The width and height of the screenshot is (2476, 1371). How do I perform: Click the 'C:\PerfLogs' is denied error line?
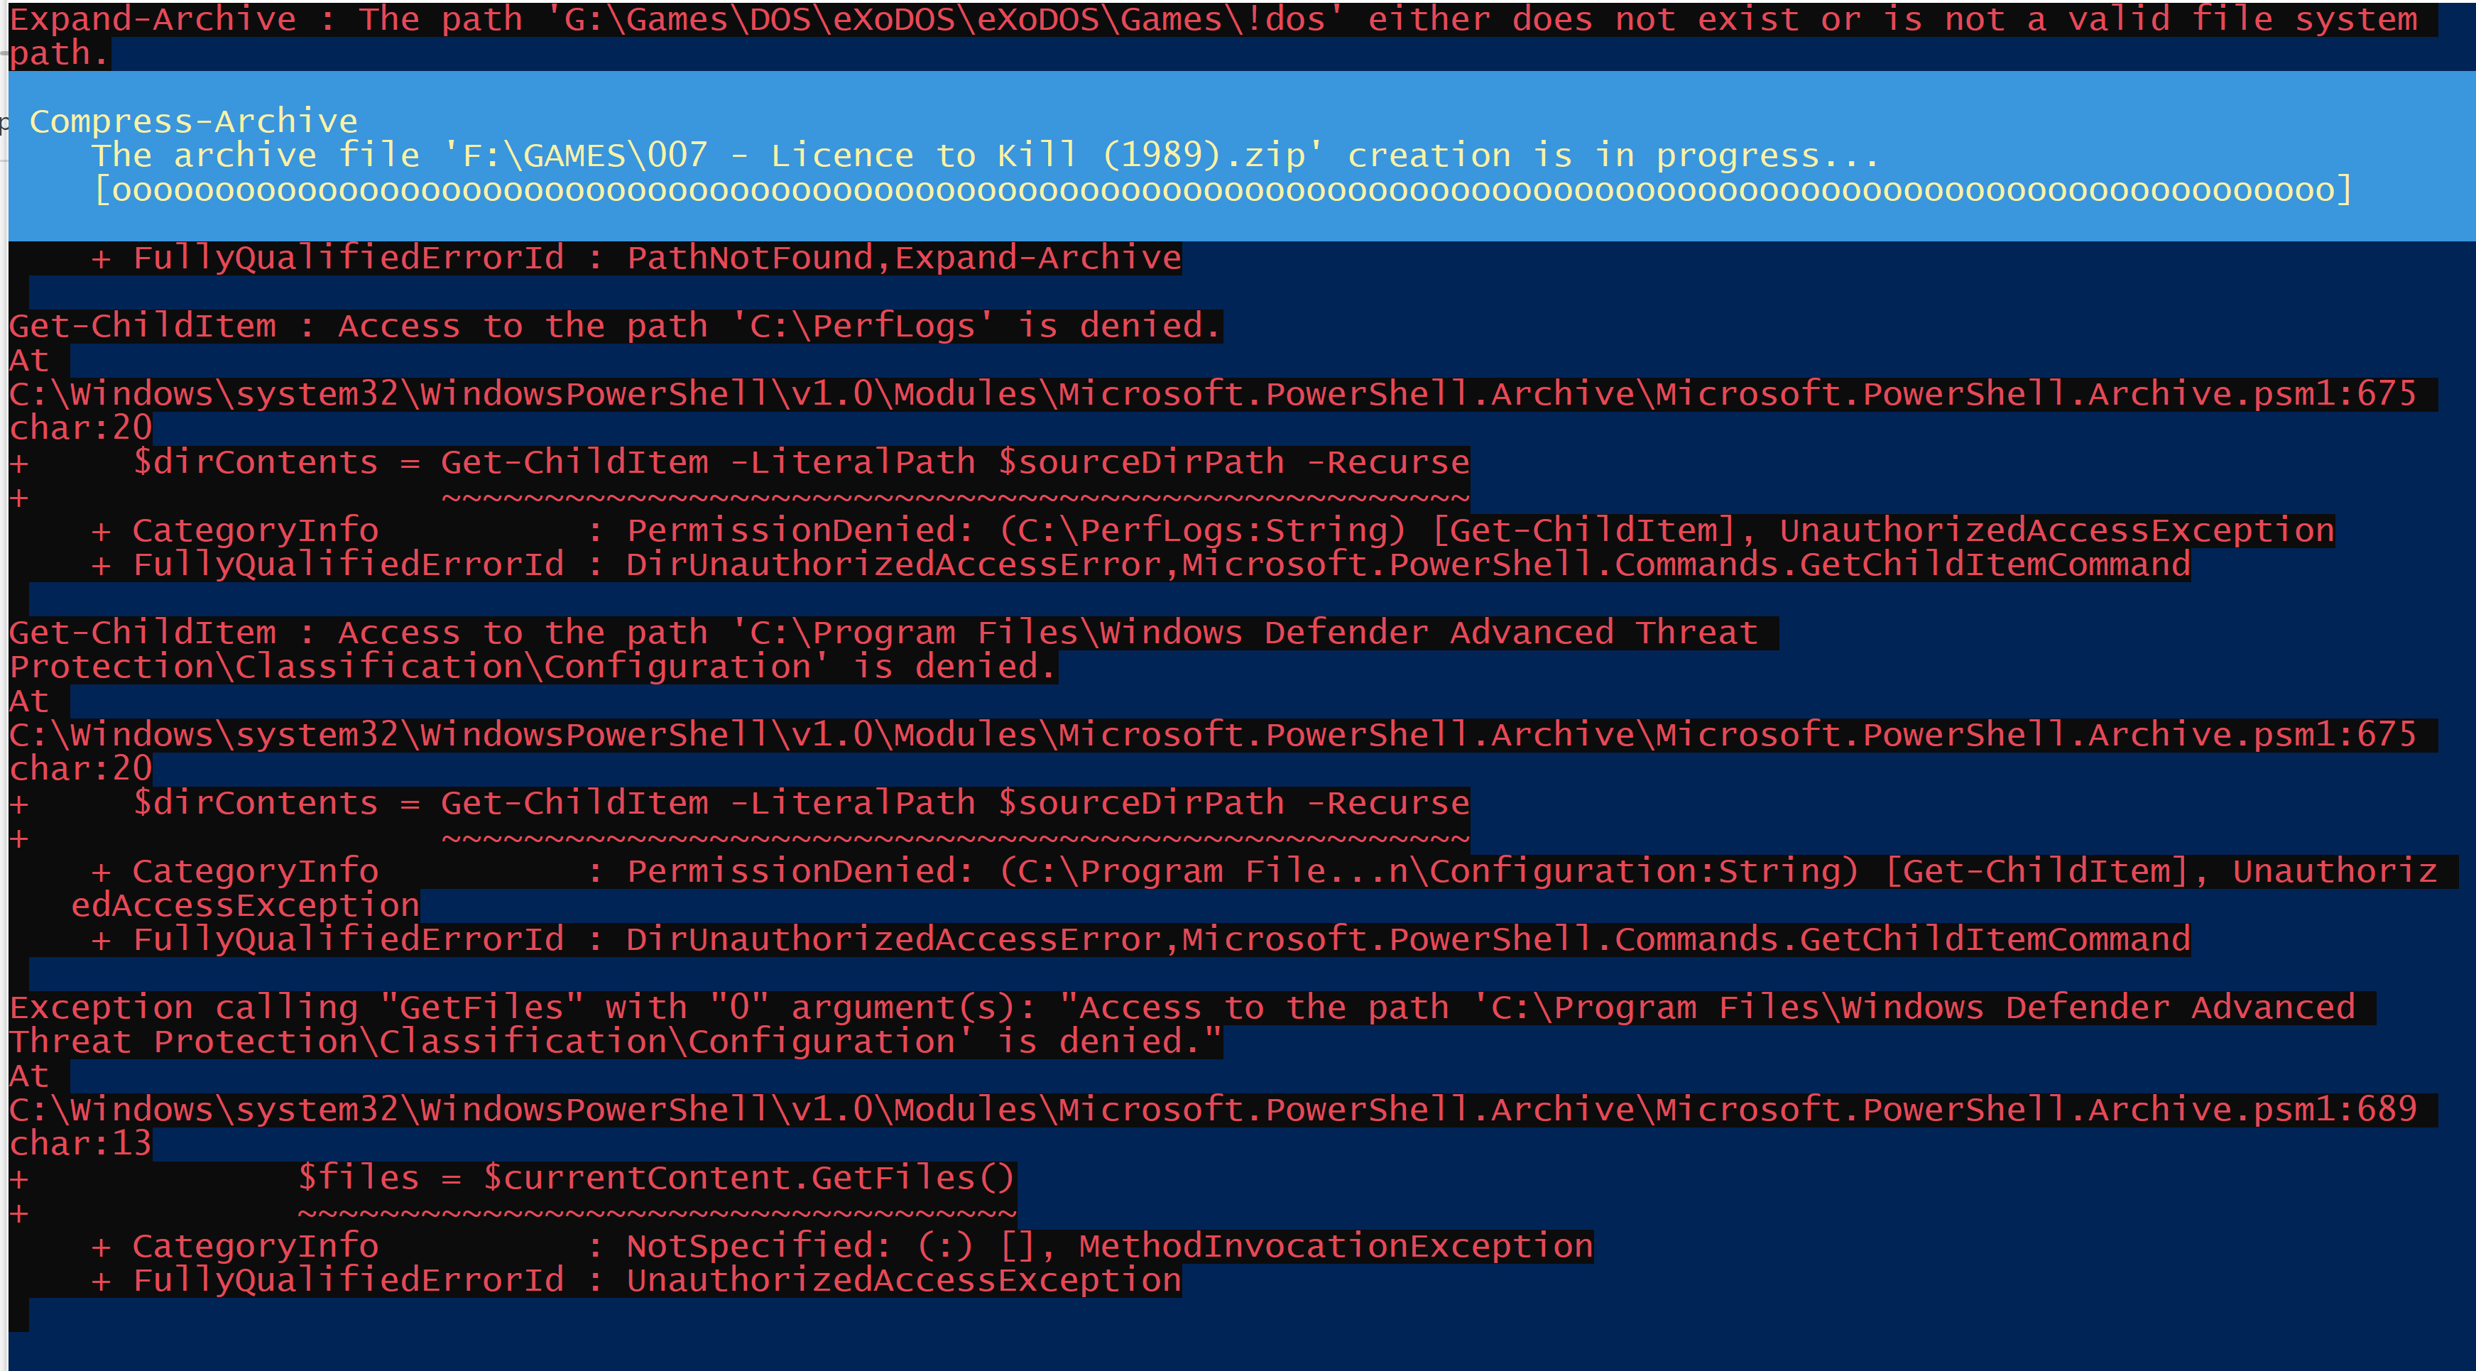click(615, 326)
